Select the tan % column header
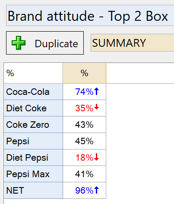174x204 pixels. tap(85, 73)
